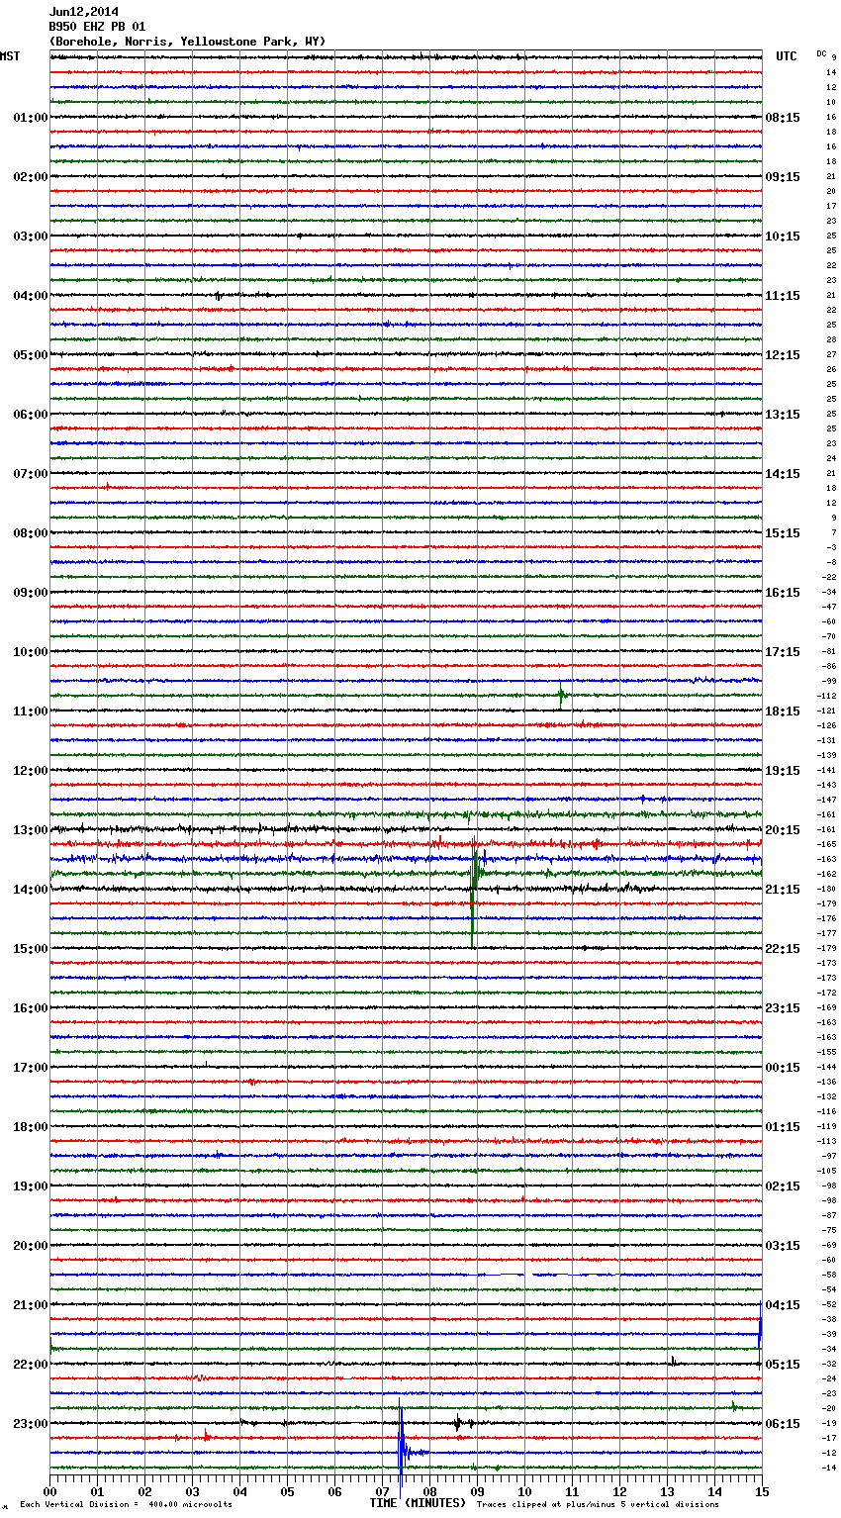The image size is (841, 1518).
Task: Click the 02:15 UTC time label
Action: coord(783,1186)
